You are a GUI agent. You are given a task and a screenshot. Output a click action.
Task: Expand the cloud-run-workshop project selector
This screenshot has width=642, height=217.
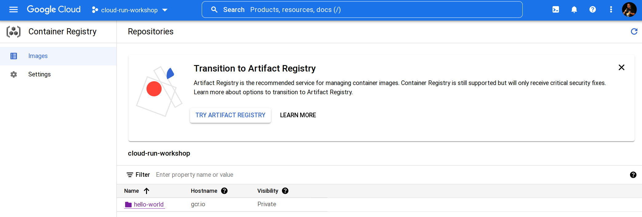click(130, 10)
